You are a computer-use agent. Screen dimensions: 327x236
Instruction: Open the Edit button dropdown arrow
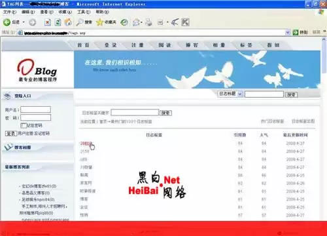tap(167, 22)
